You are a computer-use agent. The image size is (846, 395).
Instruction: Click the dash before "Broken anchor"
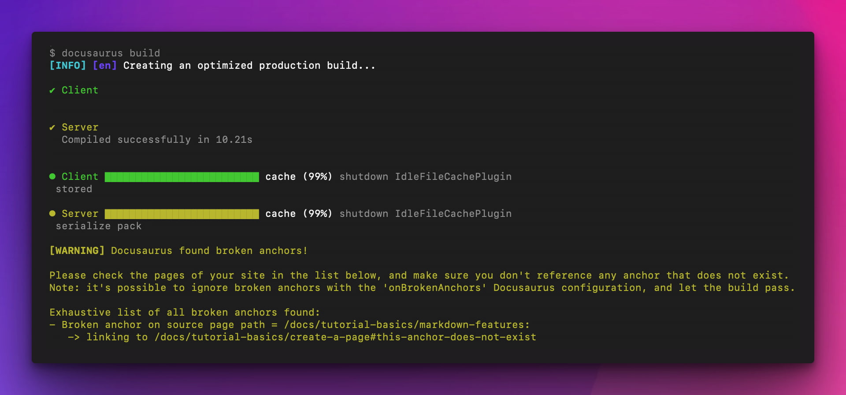[x=52, y=325]
